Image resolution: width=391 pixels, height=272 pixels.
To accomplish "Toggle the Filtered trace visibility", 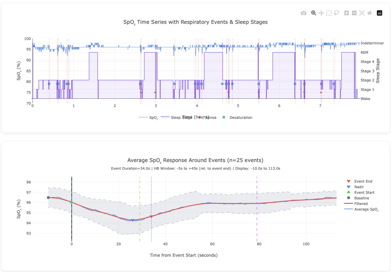I will tap(361, 204).
